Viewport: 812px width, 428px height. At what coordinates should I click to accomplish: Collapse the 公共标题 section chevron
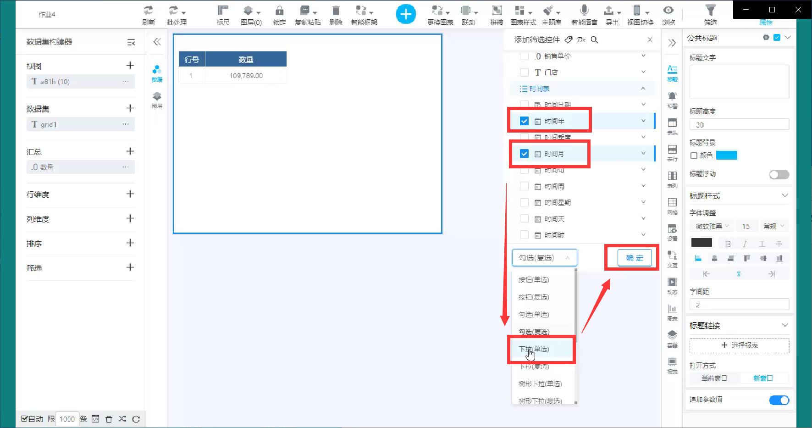pyautogui.click(x=788, y=38)
